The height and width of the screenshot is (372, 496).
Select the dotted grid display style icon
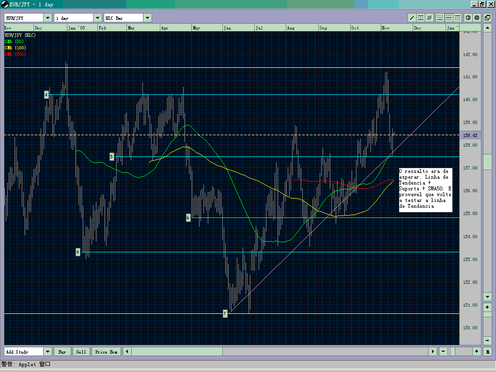pos(439,17)
